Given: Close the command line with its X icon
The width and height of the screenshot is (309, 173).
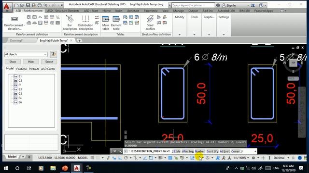Looking at the screenshot, I should click(x=114, y=151).
